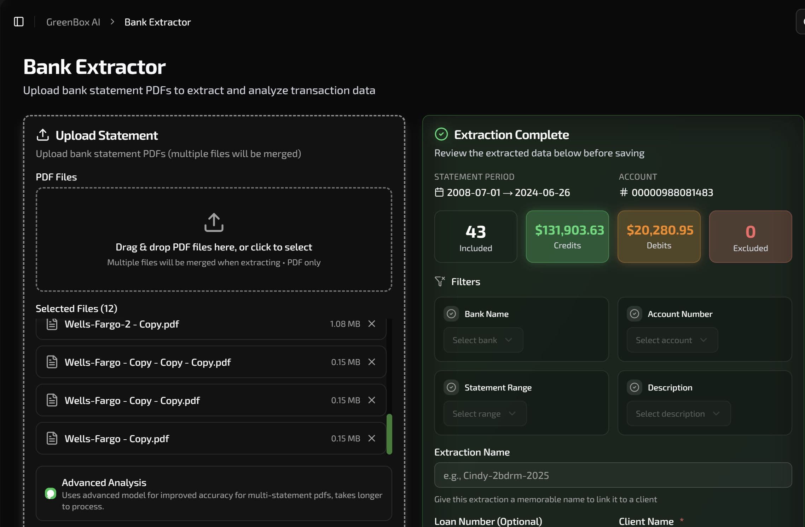Open the Select range dropdown
The height and width of the screenshot is (527, 805).
485,413
